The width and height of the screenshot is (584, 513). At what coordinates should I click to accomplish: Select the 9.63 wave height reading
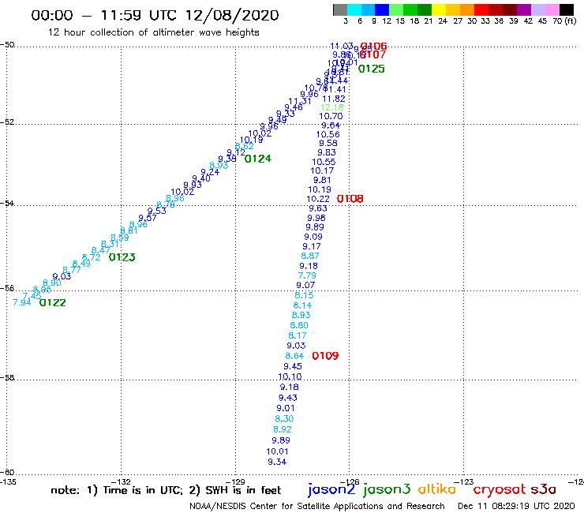pos(318,208)
